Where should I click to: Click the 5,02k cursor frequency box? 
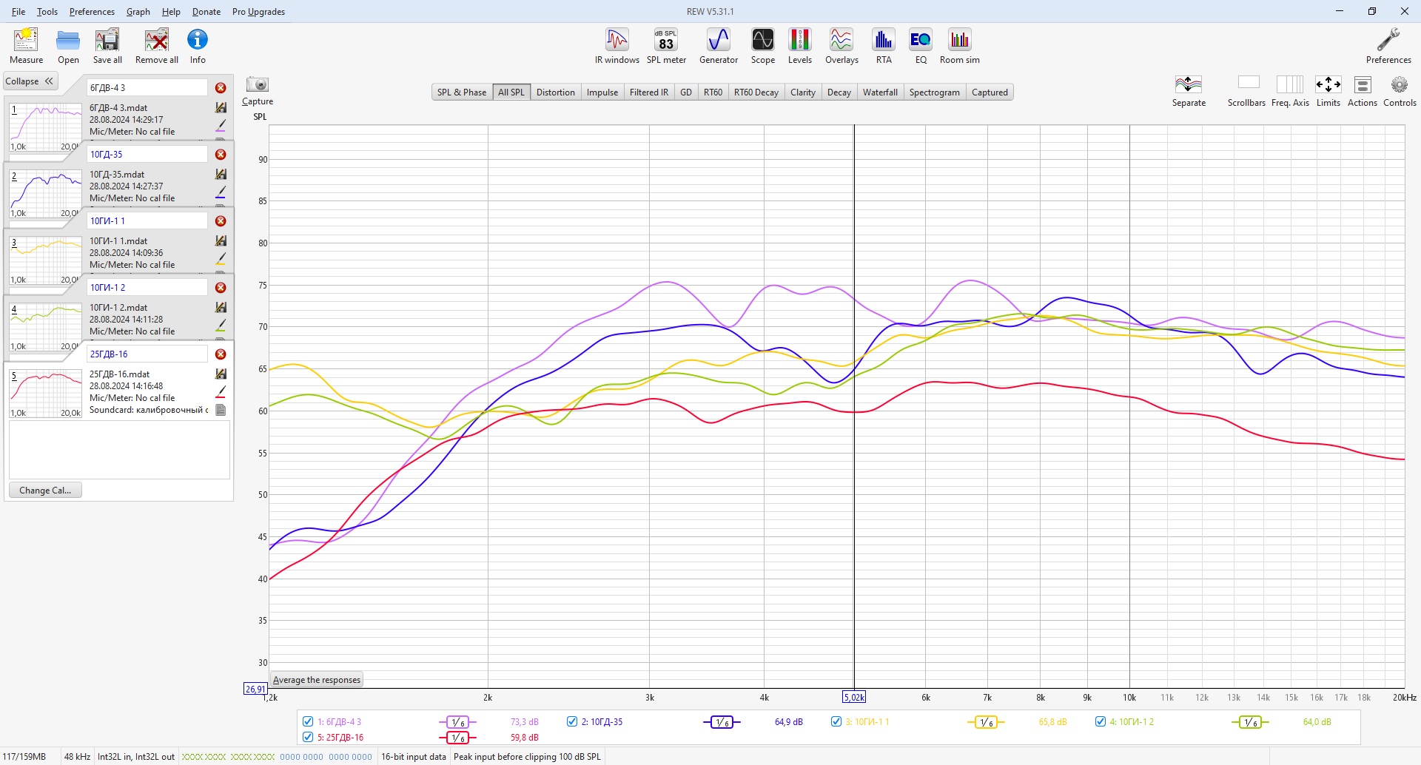pyautogui.click(x=854, y=697)
